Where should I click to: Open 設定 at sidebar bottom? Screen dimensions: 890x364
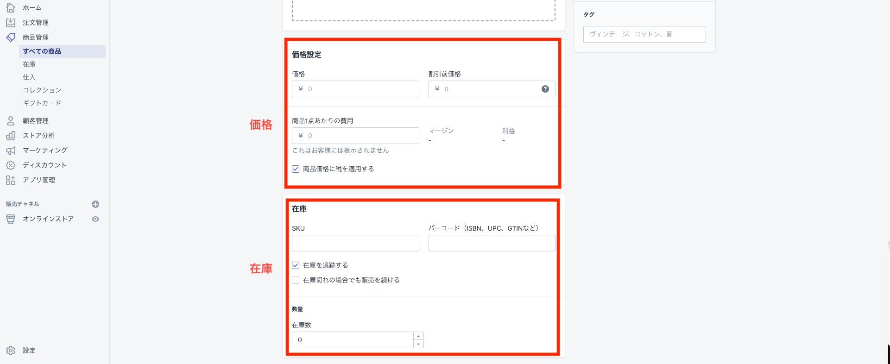[29, 351]
